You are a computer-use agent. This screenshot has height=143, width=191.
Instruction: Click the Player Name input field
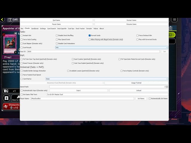point(82,99)
